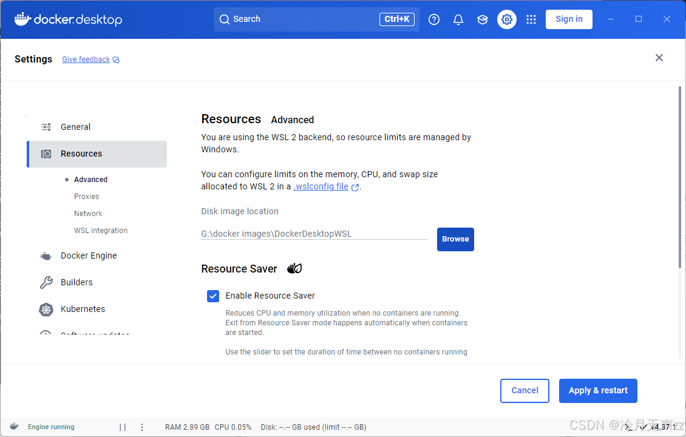Click the Builders wrench icon
Viewport: 686px width, 437px height.
tap(46, 283)
